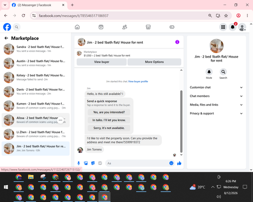The width and height of the screenshot is (253, 202).
Task: Expand Customize chat section
Action: tap(216, 87)
